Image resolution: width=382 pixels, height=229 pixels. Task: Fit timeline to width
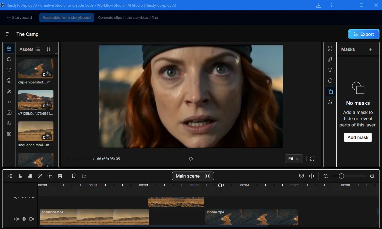click(x=312, y=176)
